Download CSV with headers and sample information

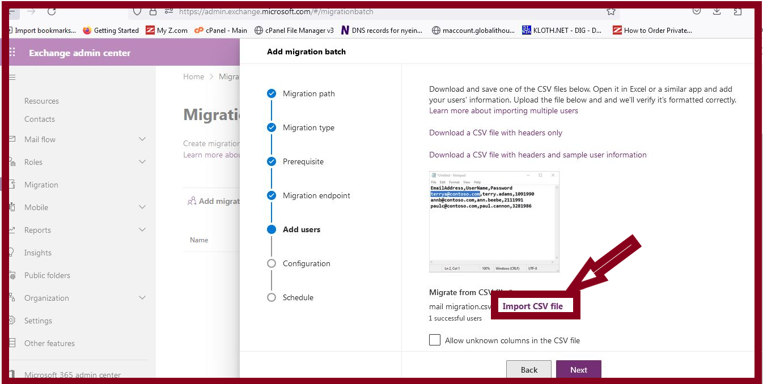[537, 155]
